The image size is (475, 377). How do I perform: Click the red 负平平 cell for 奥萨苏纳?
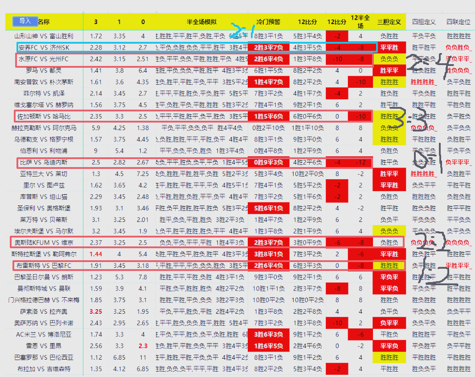pos(389,323)
